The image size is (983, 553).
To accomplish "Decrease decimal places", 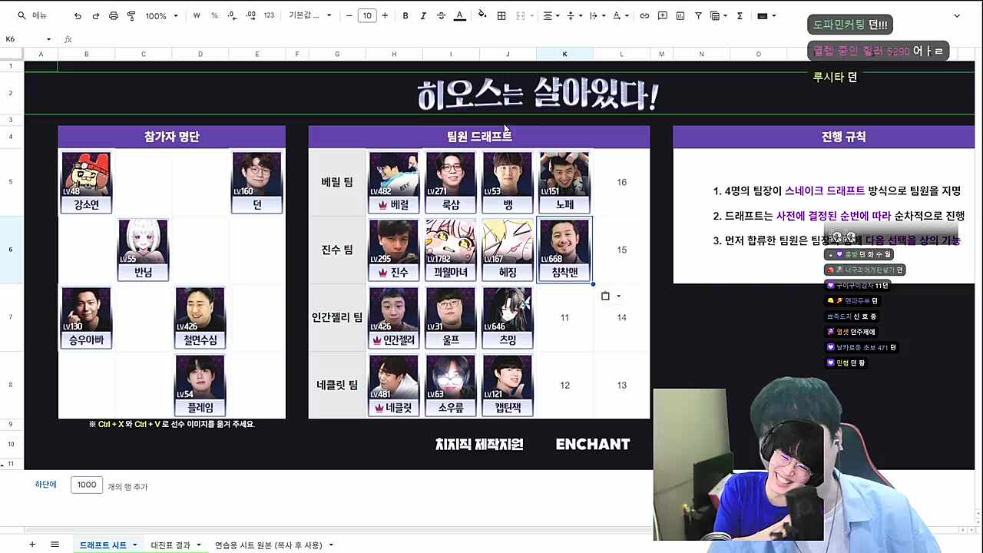I will (x=233, y=15).
